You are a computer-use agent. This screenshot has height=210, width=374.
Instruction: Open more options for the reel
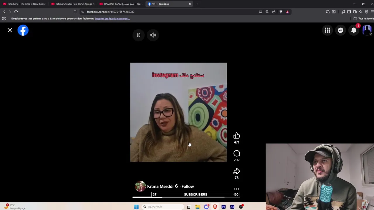tap(237, 189)
